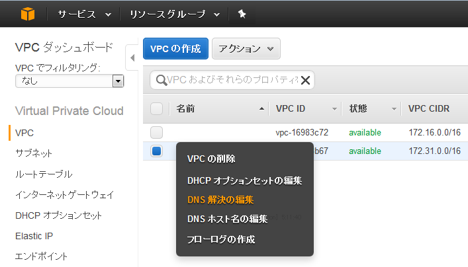468x267 pixels.
Task: Open the アクション dropdown button
Action: point(246,48)
